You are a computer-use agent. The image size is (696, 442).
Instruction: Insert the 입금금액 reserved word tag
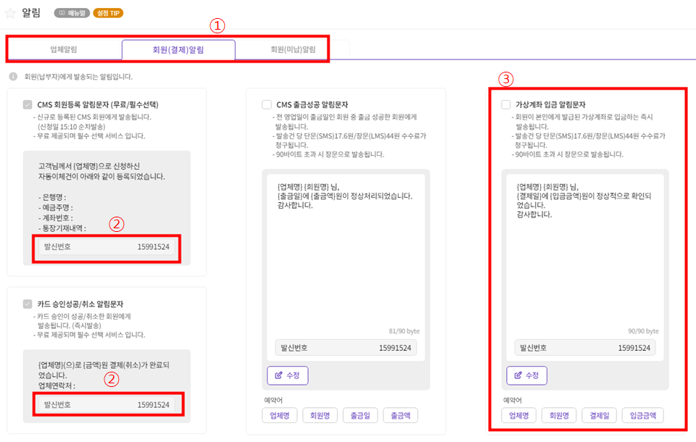coord(642,416)
